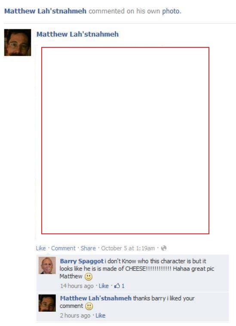Screen dimensions: 236x326
Task: Click the 'photo.' link in header
Action: (172, 11)
